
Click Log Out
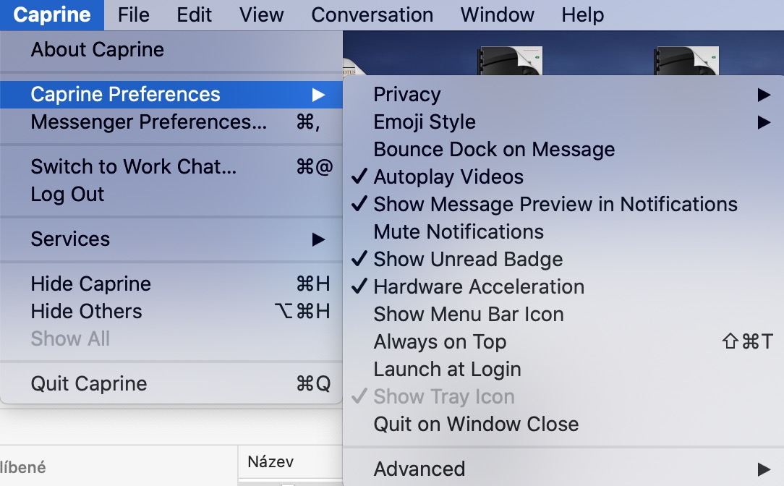(171, 194)
